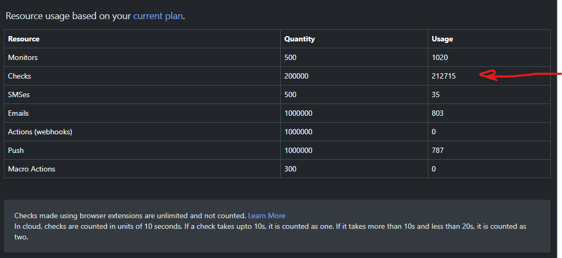The width and height of the screenshot is (562, 258).
Task: Click the Resource column header
Action: pos(24,39)
